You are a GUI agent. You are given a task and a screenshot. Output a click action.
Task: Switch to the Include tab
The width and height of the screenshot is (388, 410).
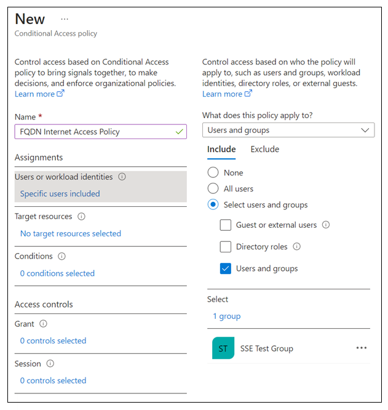tap(221, 150)
